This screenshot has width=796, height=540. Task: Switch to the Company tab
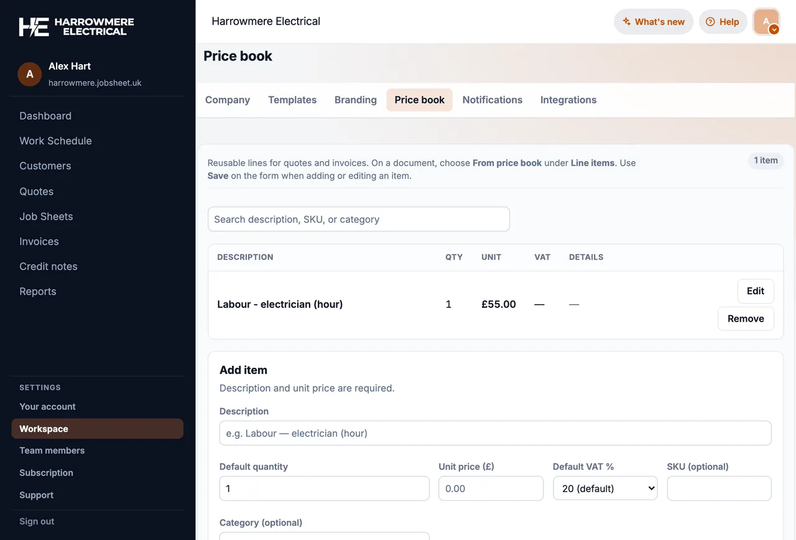coord(228,100)
